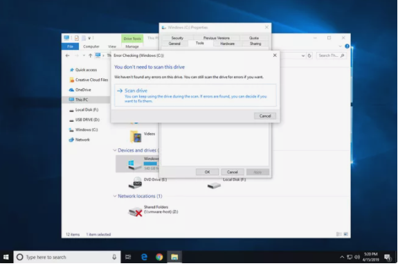This screenshot has width=398, height=266.
Task: Open the Computer ribbon tab
Action: coord(91,46)
